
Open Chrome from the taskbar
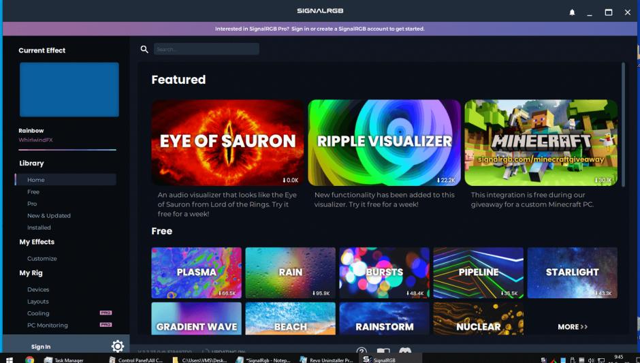29,360
